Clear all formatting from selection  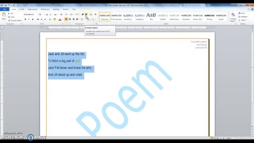coord(62,15)
